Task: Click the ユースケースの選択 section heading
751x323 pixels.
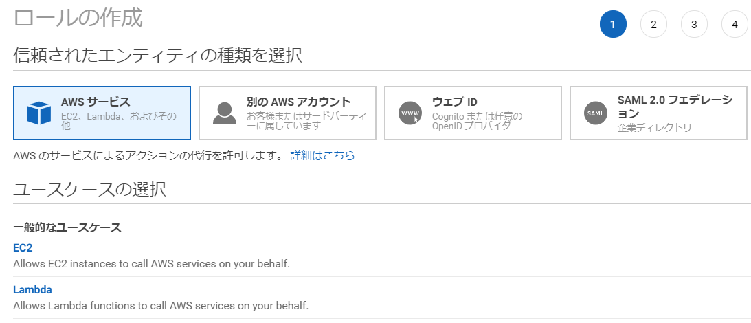Action: pos(89,190)
